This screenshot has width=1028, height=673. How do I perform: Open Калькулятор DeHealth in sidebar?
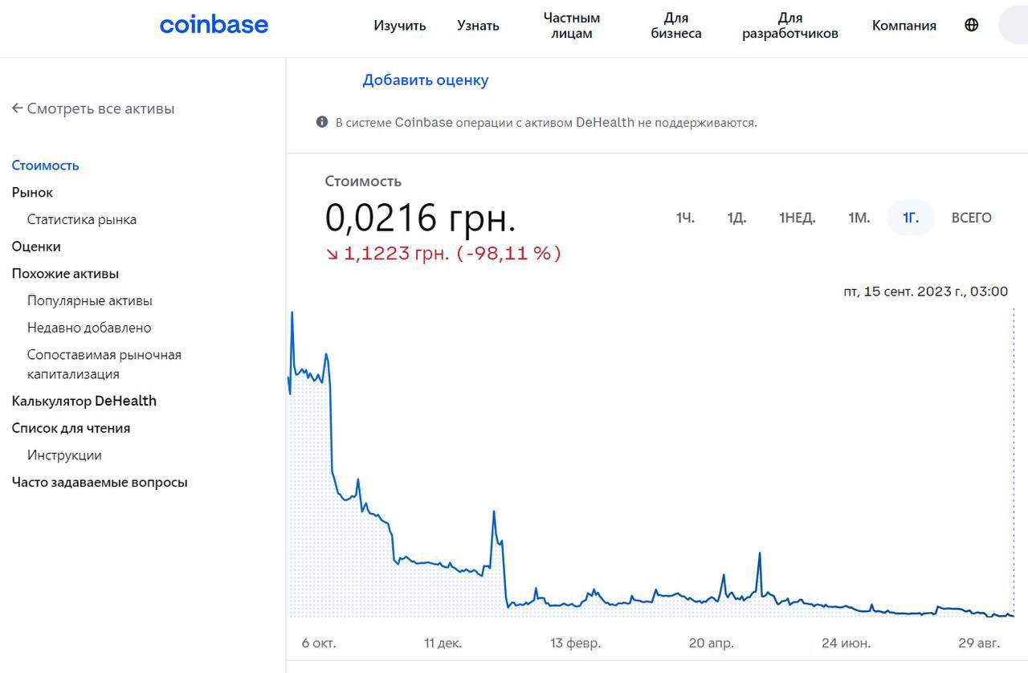pos(84,401)
